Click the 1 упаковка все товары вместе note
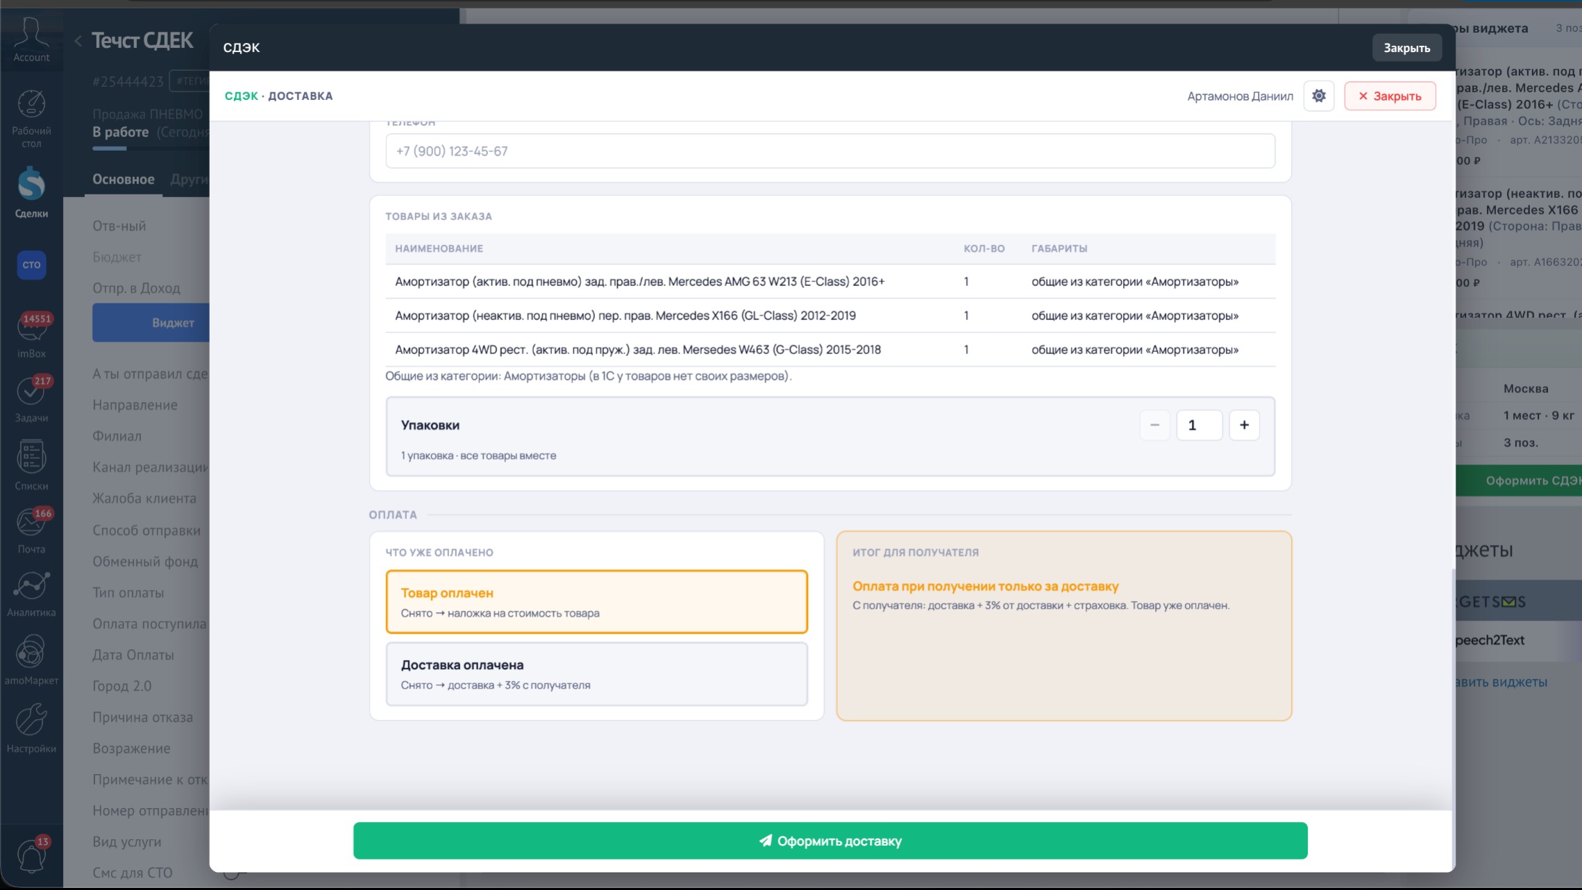This screenshot has width=1582, height=890. tap(478, 456)
